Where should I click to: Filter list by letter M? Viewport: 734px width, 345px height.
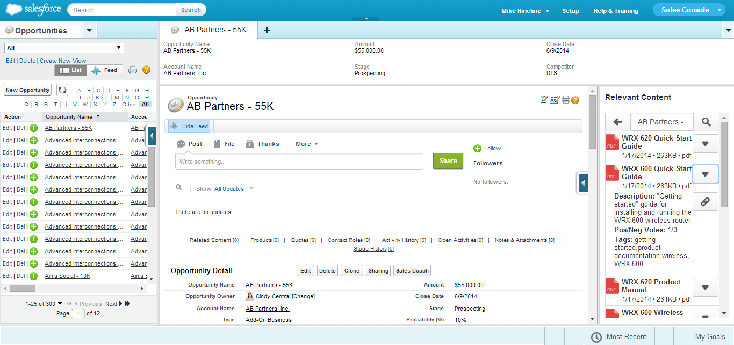pyautogui.click(x=117, y=97)
